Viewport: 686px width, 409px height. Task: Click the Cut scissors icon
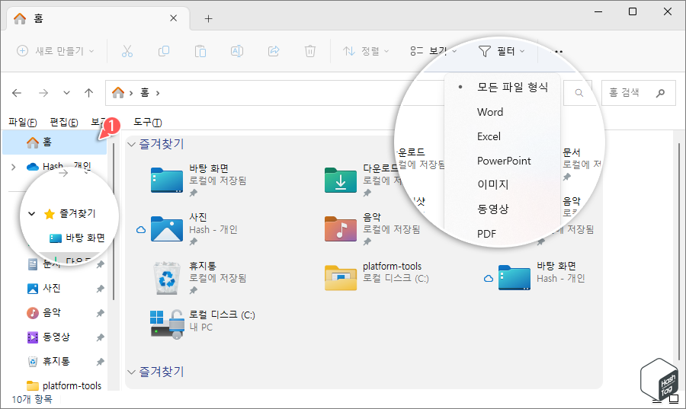pos(127,51)
